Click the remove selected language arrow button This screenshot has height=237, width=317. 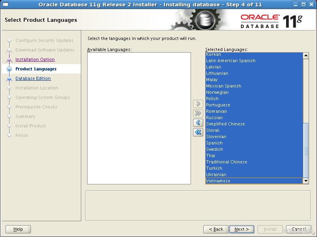(198, 123)
